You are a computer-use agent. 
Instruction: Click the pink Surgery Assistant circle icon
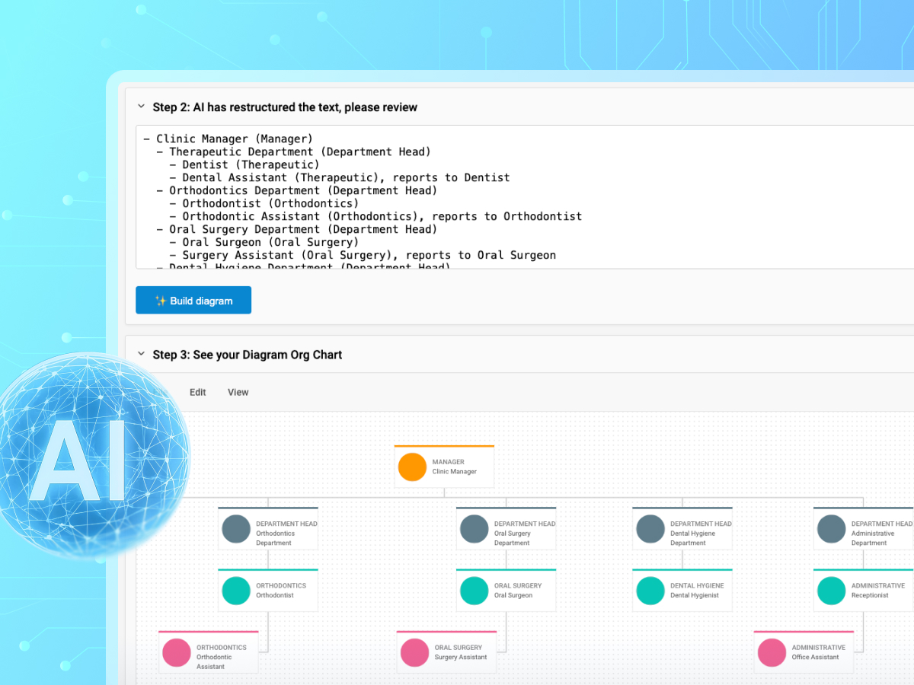[414, 652]
